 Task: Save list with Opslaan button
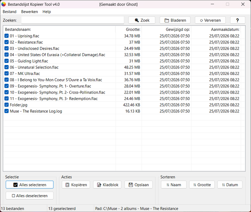tap(138, 185)
